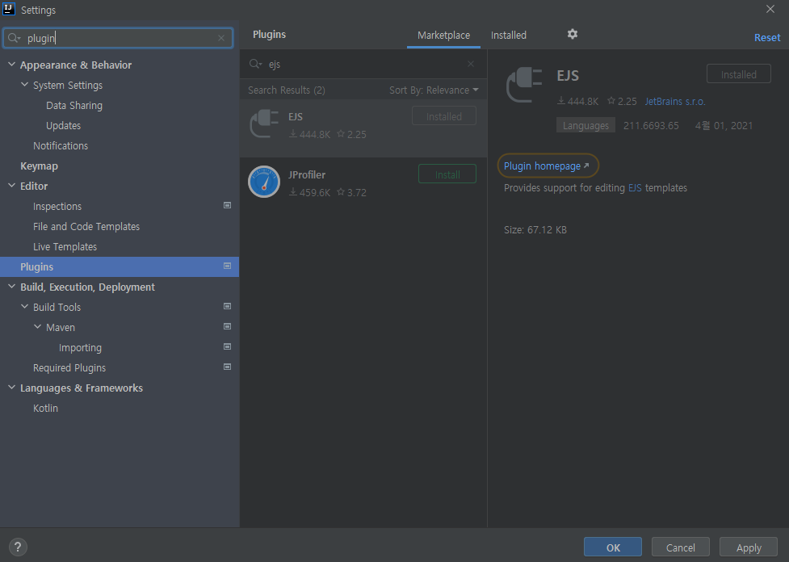Click the project-level icon beside Inspections
The width and height of the screenshot is (789, 562).
[228, 205]
